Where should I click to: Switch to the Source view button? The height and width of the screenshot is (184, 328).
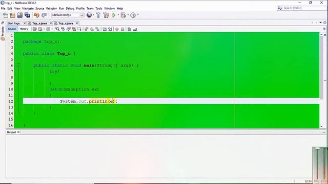pyautogui.click(x=12, y=29)
